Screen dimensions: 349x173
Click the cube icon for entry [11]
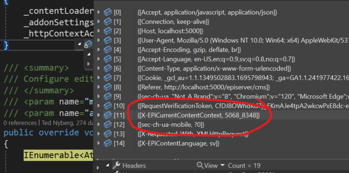point(108,115)
